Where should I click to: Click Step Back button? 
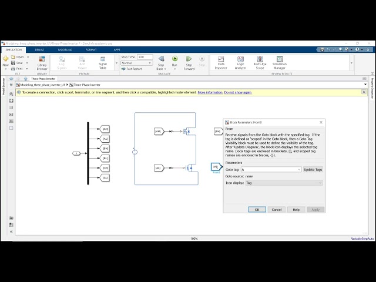(161, 63)
